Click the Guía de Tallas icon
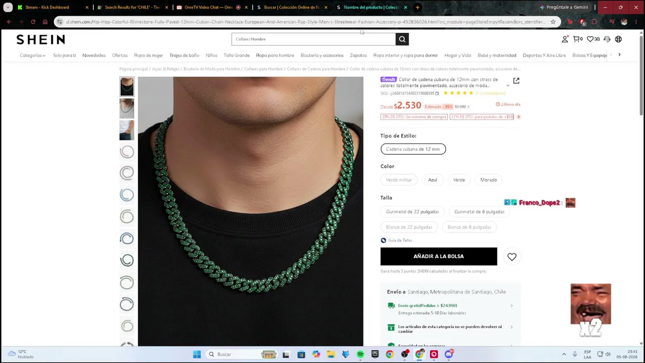Viewport: 645px width, 363px height. pyautogui.click(x=383, y=240)
